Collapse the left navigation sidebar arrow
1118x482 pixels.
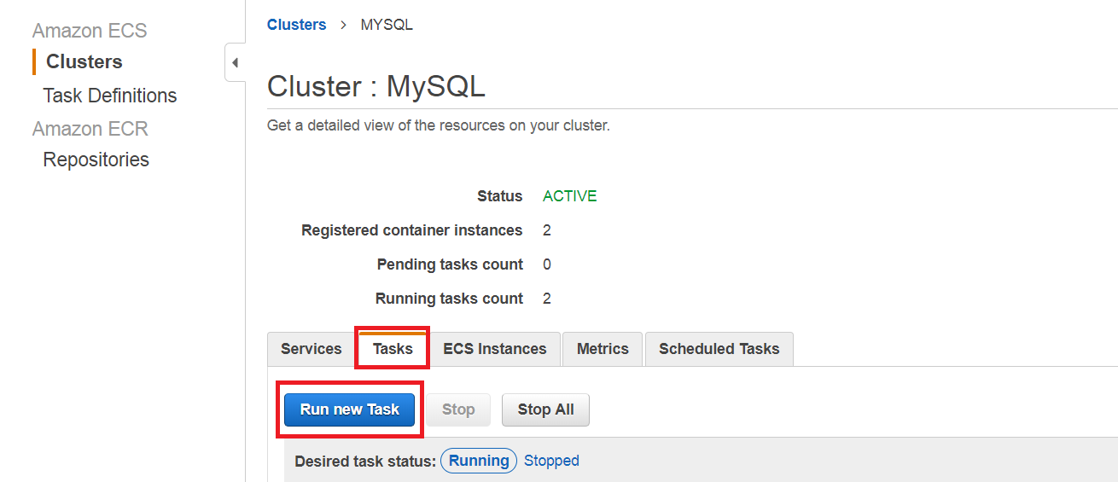235,63
